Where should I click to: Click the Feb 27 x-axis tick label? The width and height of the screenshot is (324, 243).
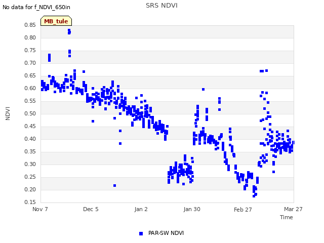point(243,210)
